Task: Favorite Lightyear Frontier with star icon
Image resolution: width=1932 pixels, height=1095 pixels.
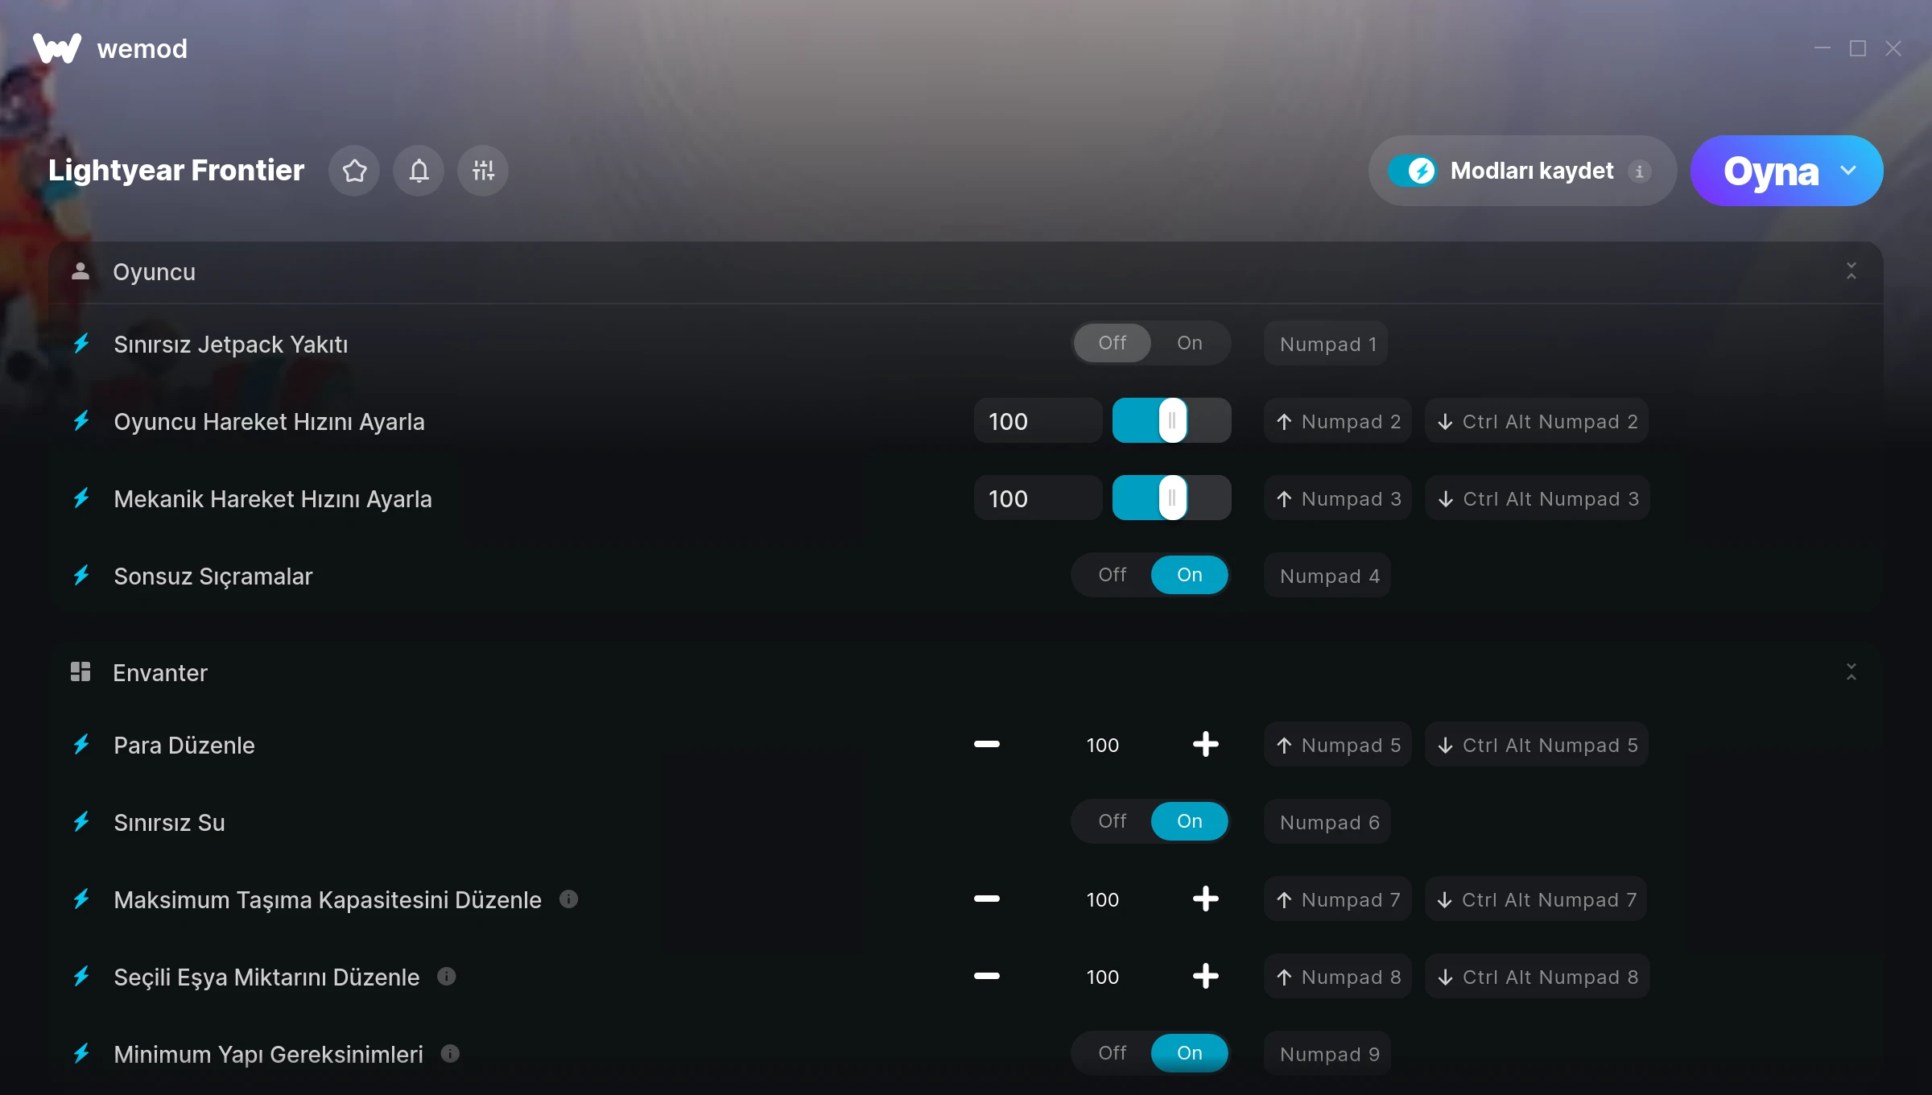Action: (354, 171)
